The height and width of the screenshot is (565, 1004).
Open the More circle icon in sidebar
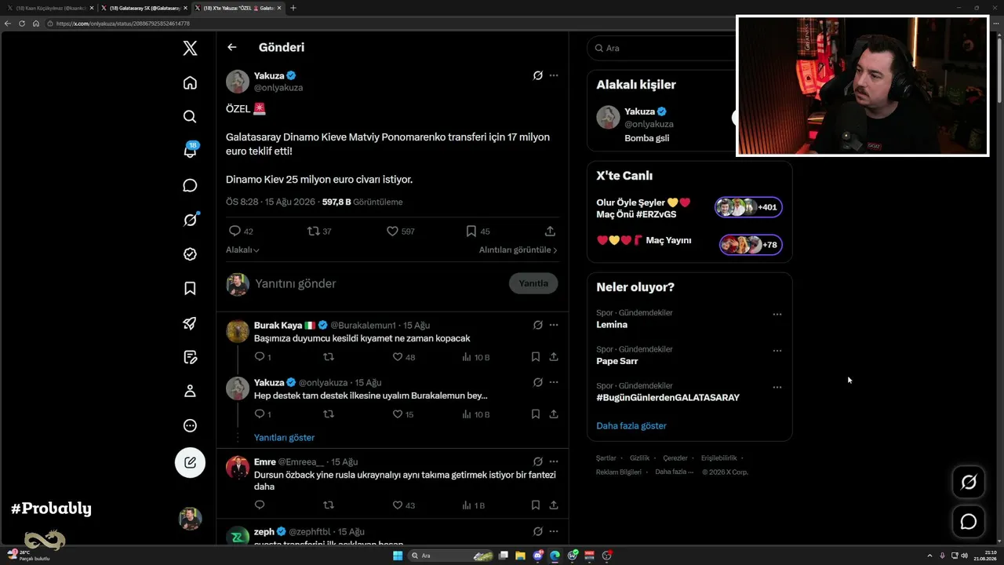(x=190, y=425)
